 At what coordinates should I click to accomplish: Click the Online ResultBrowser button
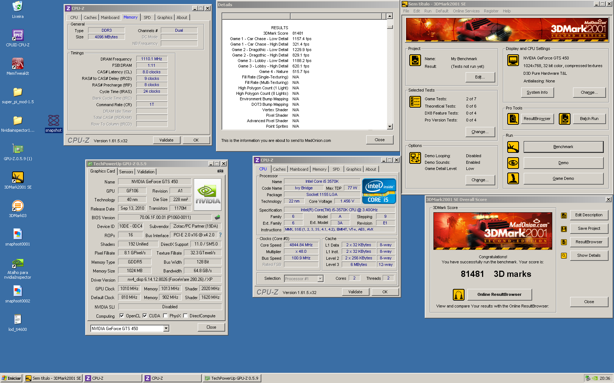tap(499, 294)
